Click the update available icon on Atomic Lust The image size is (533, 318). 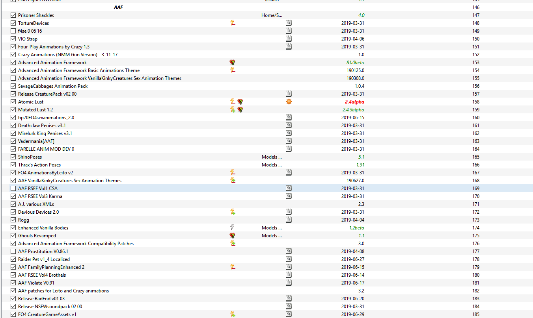pyautogui.click(x=289, y=102)
